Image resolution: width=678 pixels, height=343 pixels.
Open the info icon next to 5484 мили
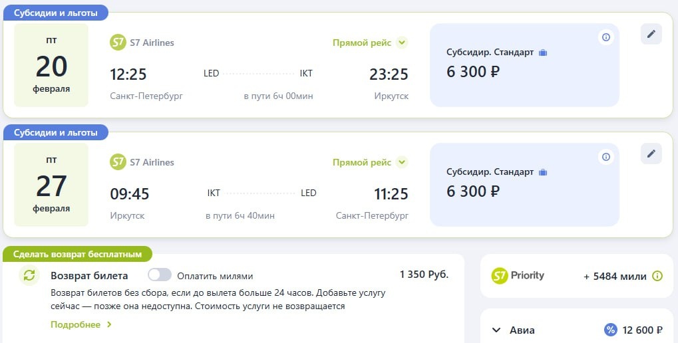tap(657, 276)
